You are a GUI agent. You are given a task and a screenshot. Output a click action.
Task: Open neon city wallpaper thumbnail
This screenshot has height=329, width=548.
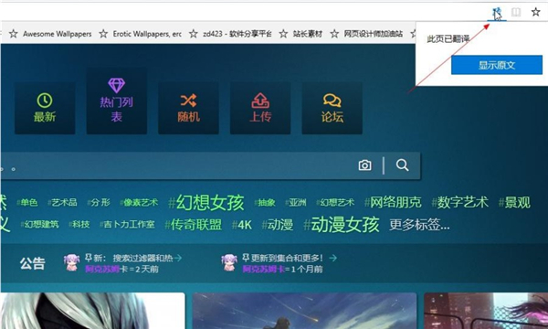pyautogui.click(x=486, y=311)
